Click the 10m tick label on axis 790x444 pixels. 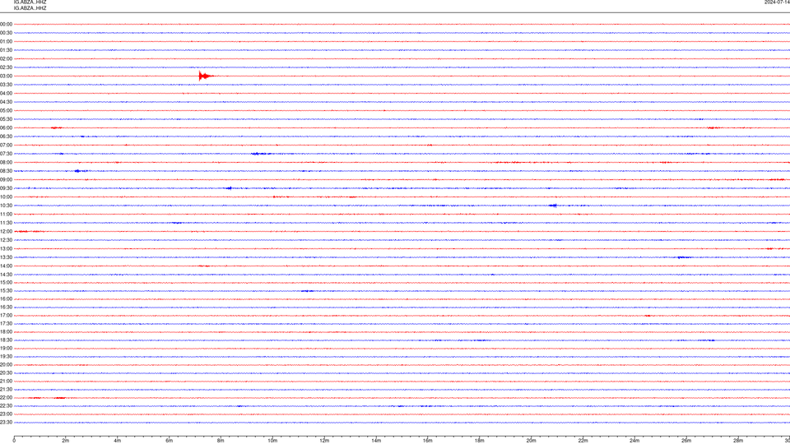click(272, 441)
